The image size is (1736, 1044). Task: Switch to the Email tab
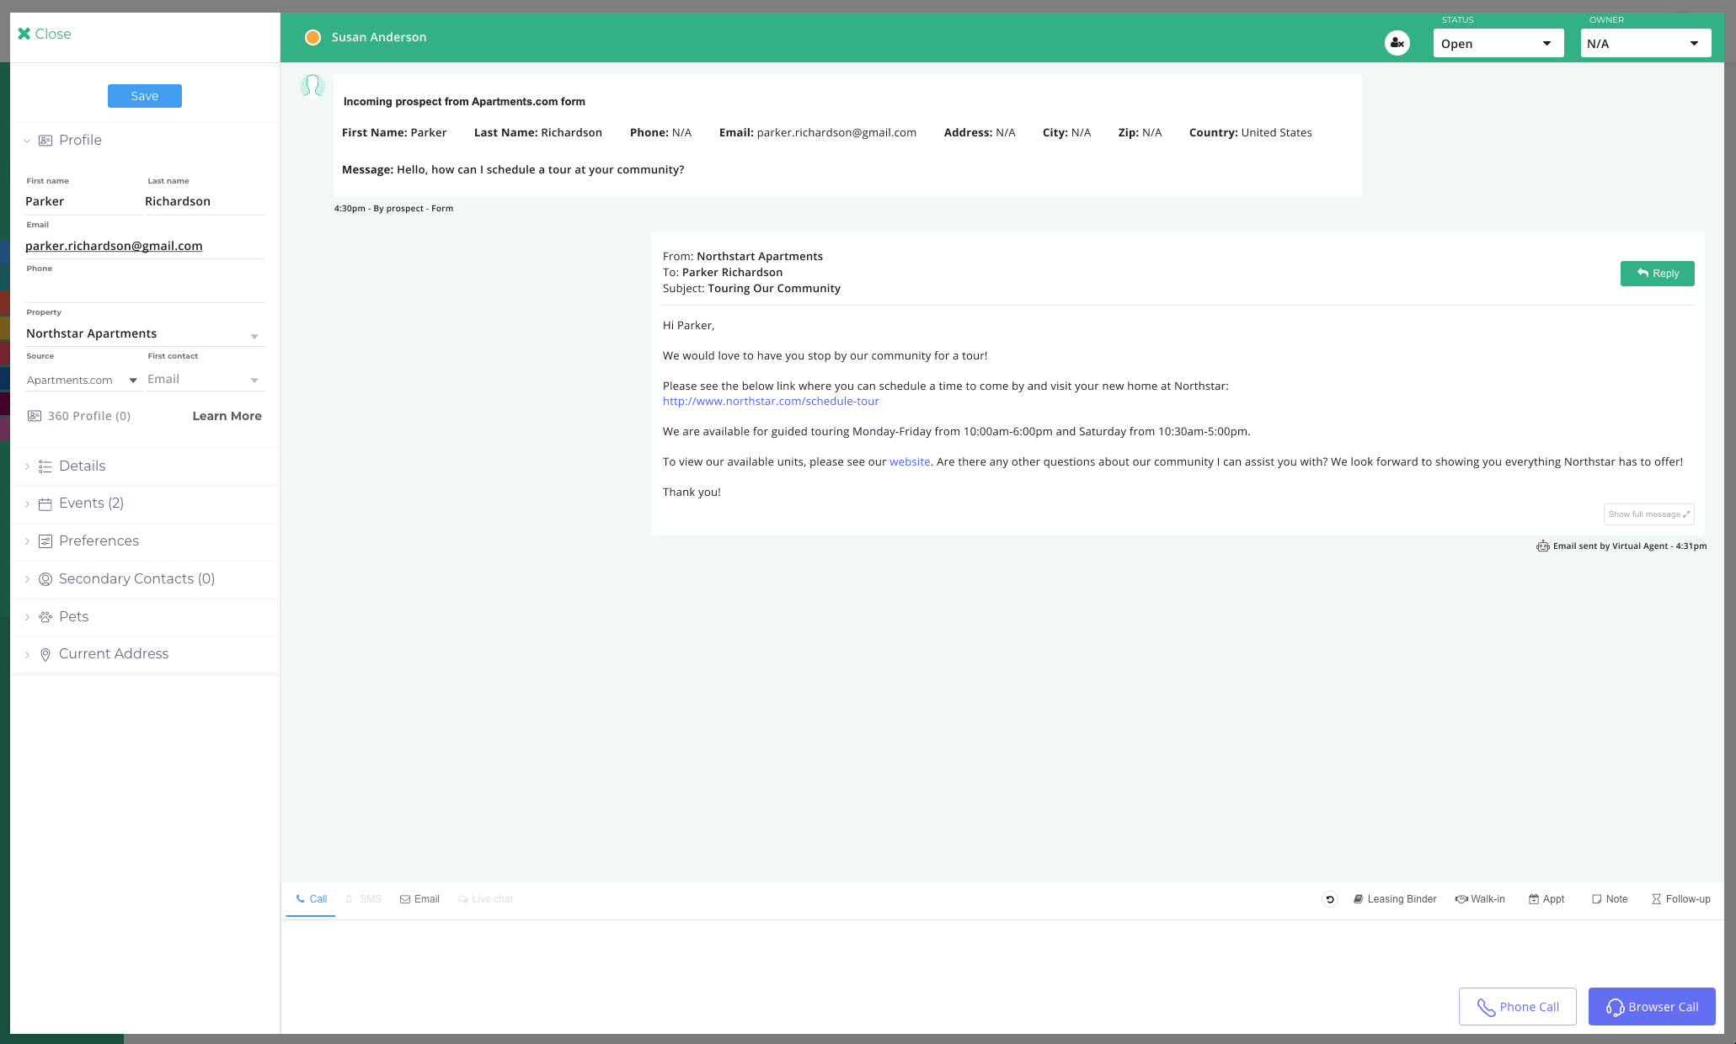click(x=419, y=899)
